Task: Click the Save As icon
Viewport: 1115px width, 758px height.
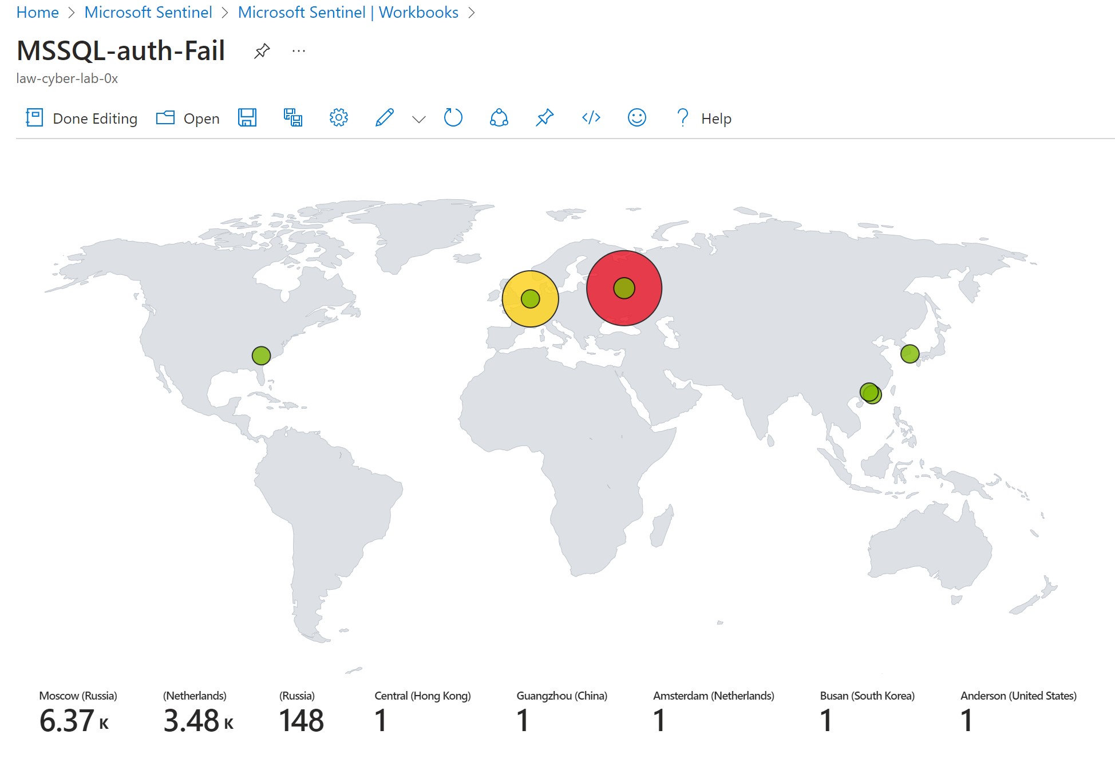Action: (293, 118)
